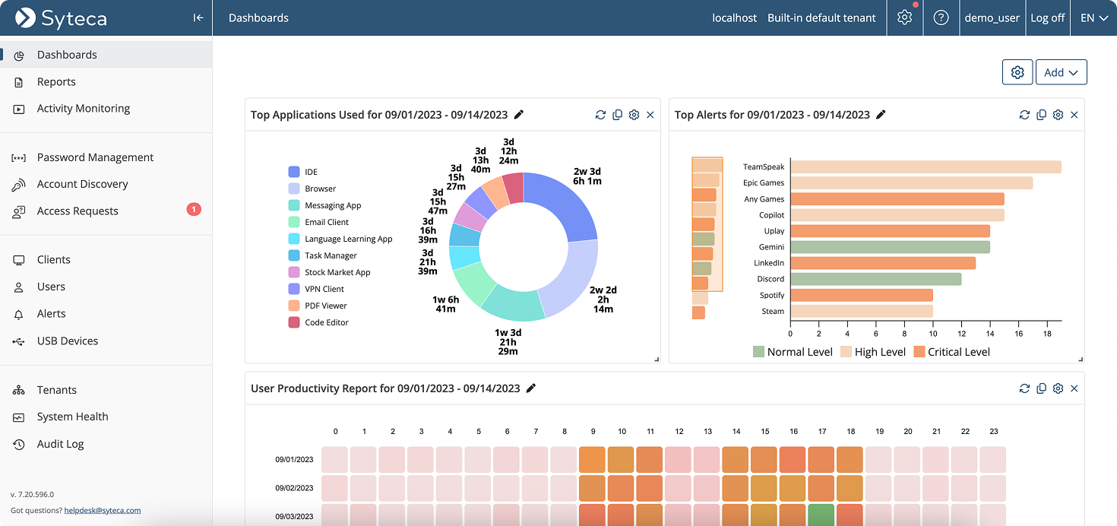Toggle the VPN Client legend entry
The image size is (1117, 526).
(317, 289)
